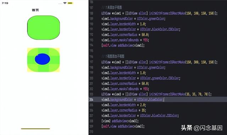The image size is (227, 135).
Task: Click the view1 initWithFrame line 188
Action: click(159, 13)
